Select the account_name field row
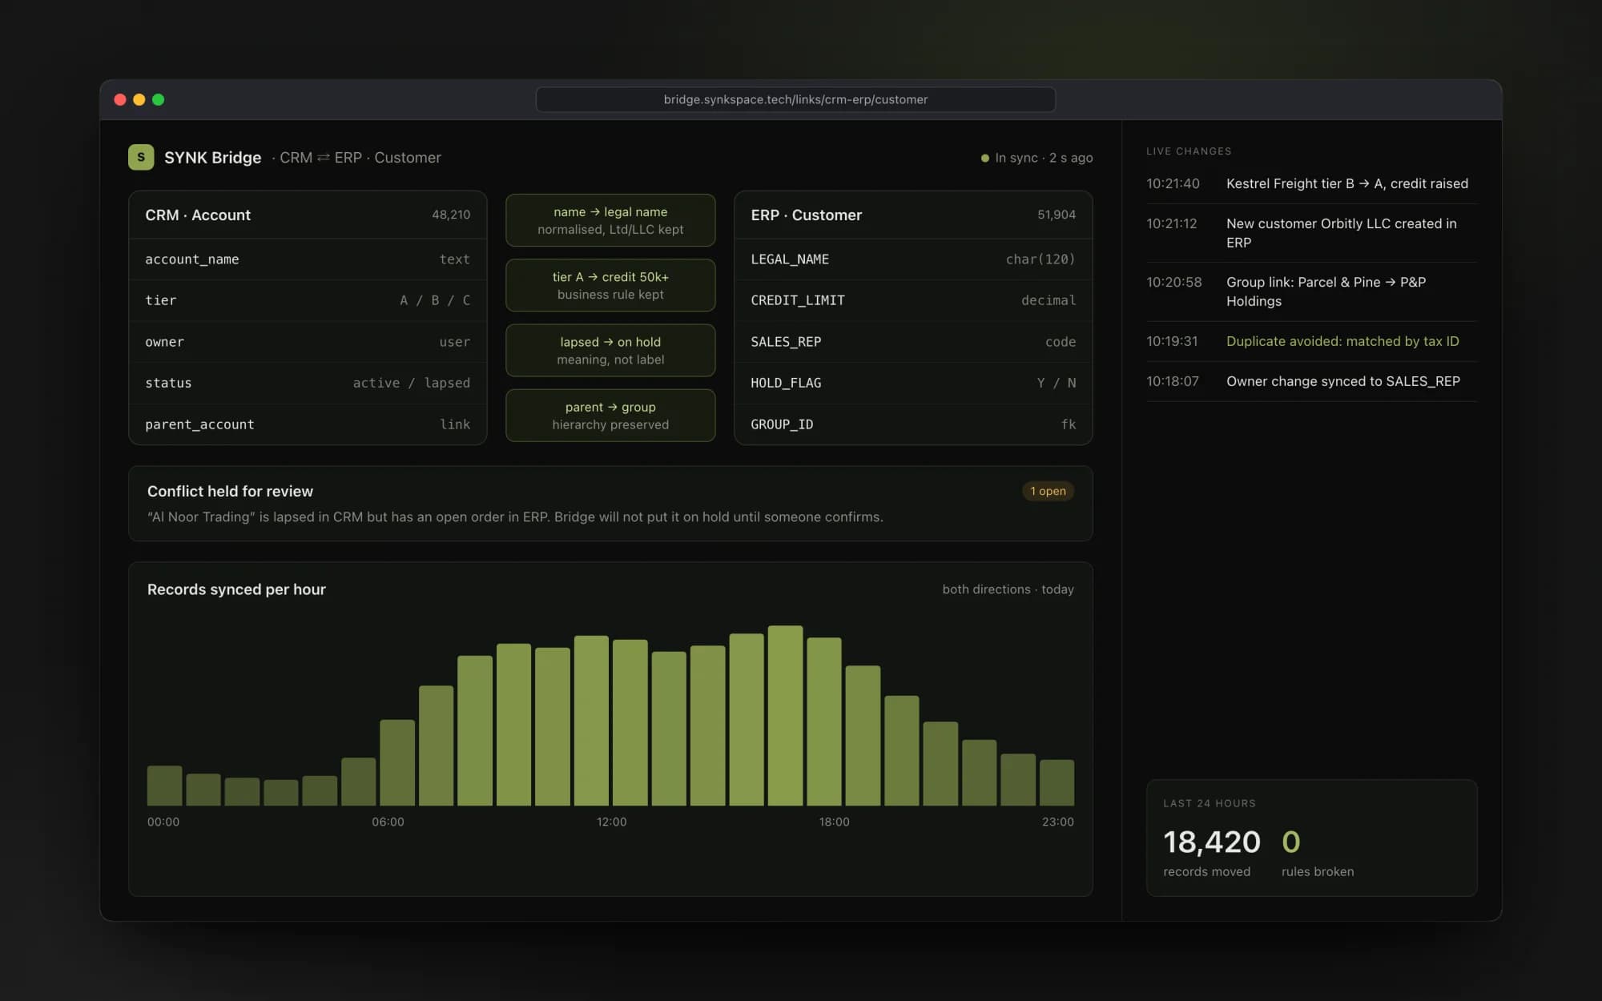 point(308,259)
